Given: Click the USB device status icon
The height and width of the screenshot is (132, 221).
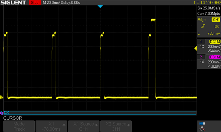Looking at the screenshot, I should point(202,123).
